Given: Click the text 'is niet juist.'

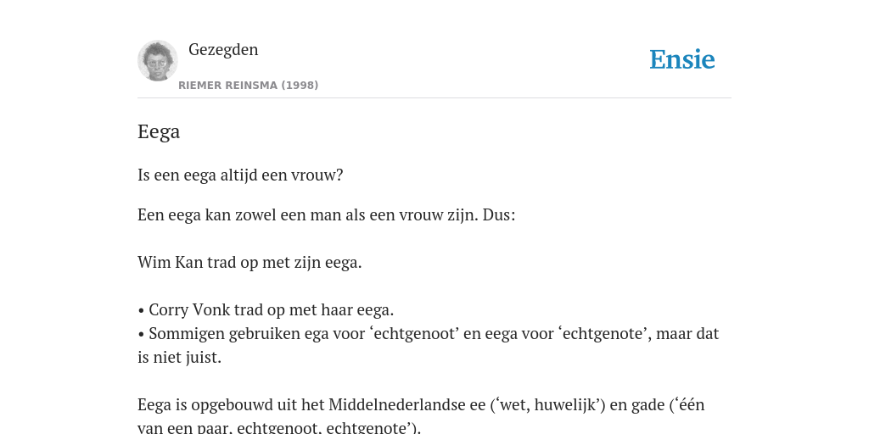Looking at the screenshot, I should pyautogui.click(x=180, y=357).
